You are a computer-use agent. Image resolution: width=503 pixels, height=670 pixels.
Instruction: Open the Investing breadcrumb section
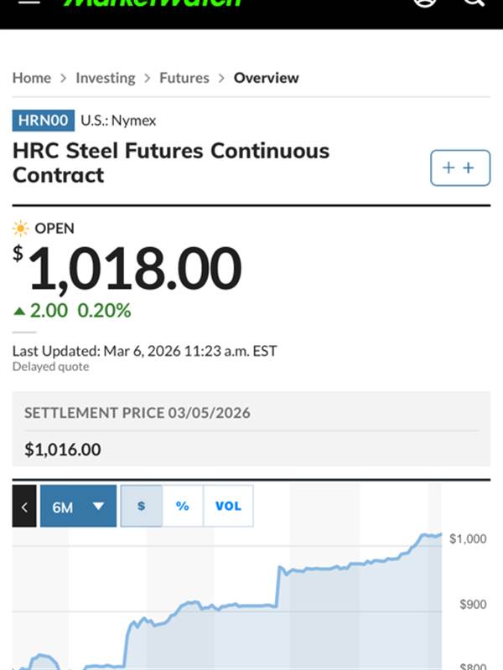(105, 78)
